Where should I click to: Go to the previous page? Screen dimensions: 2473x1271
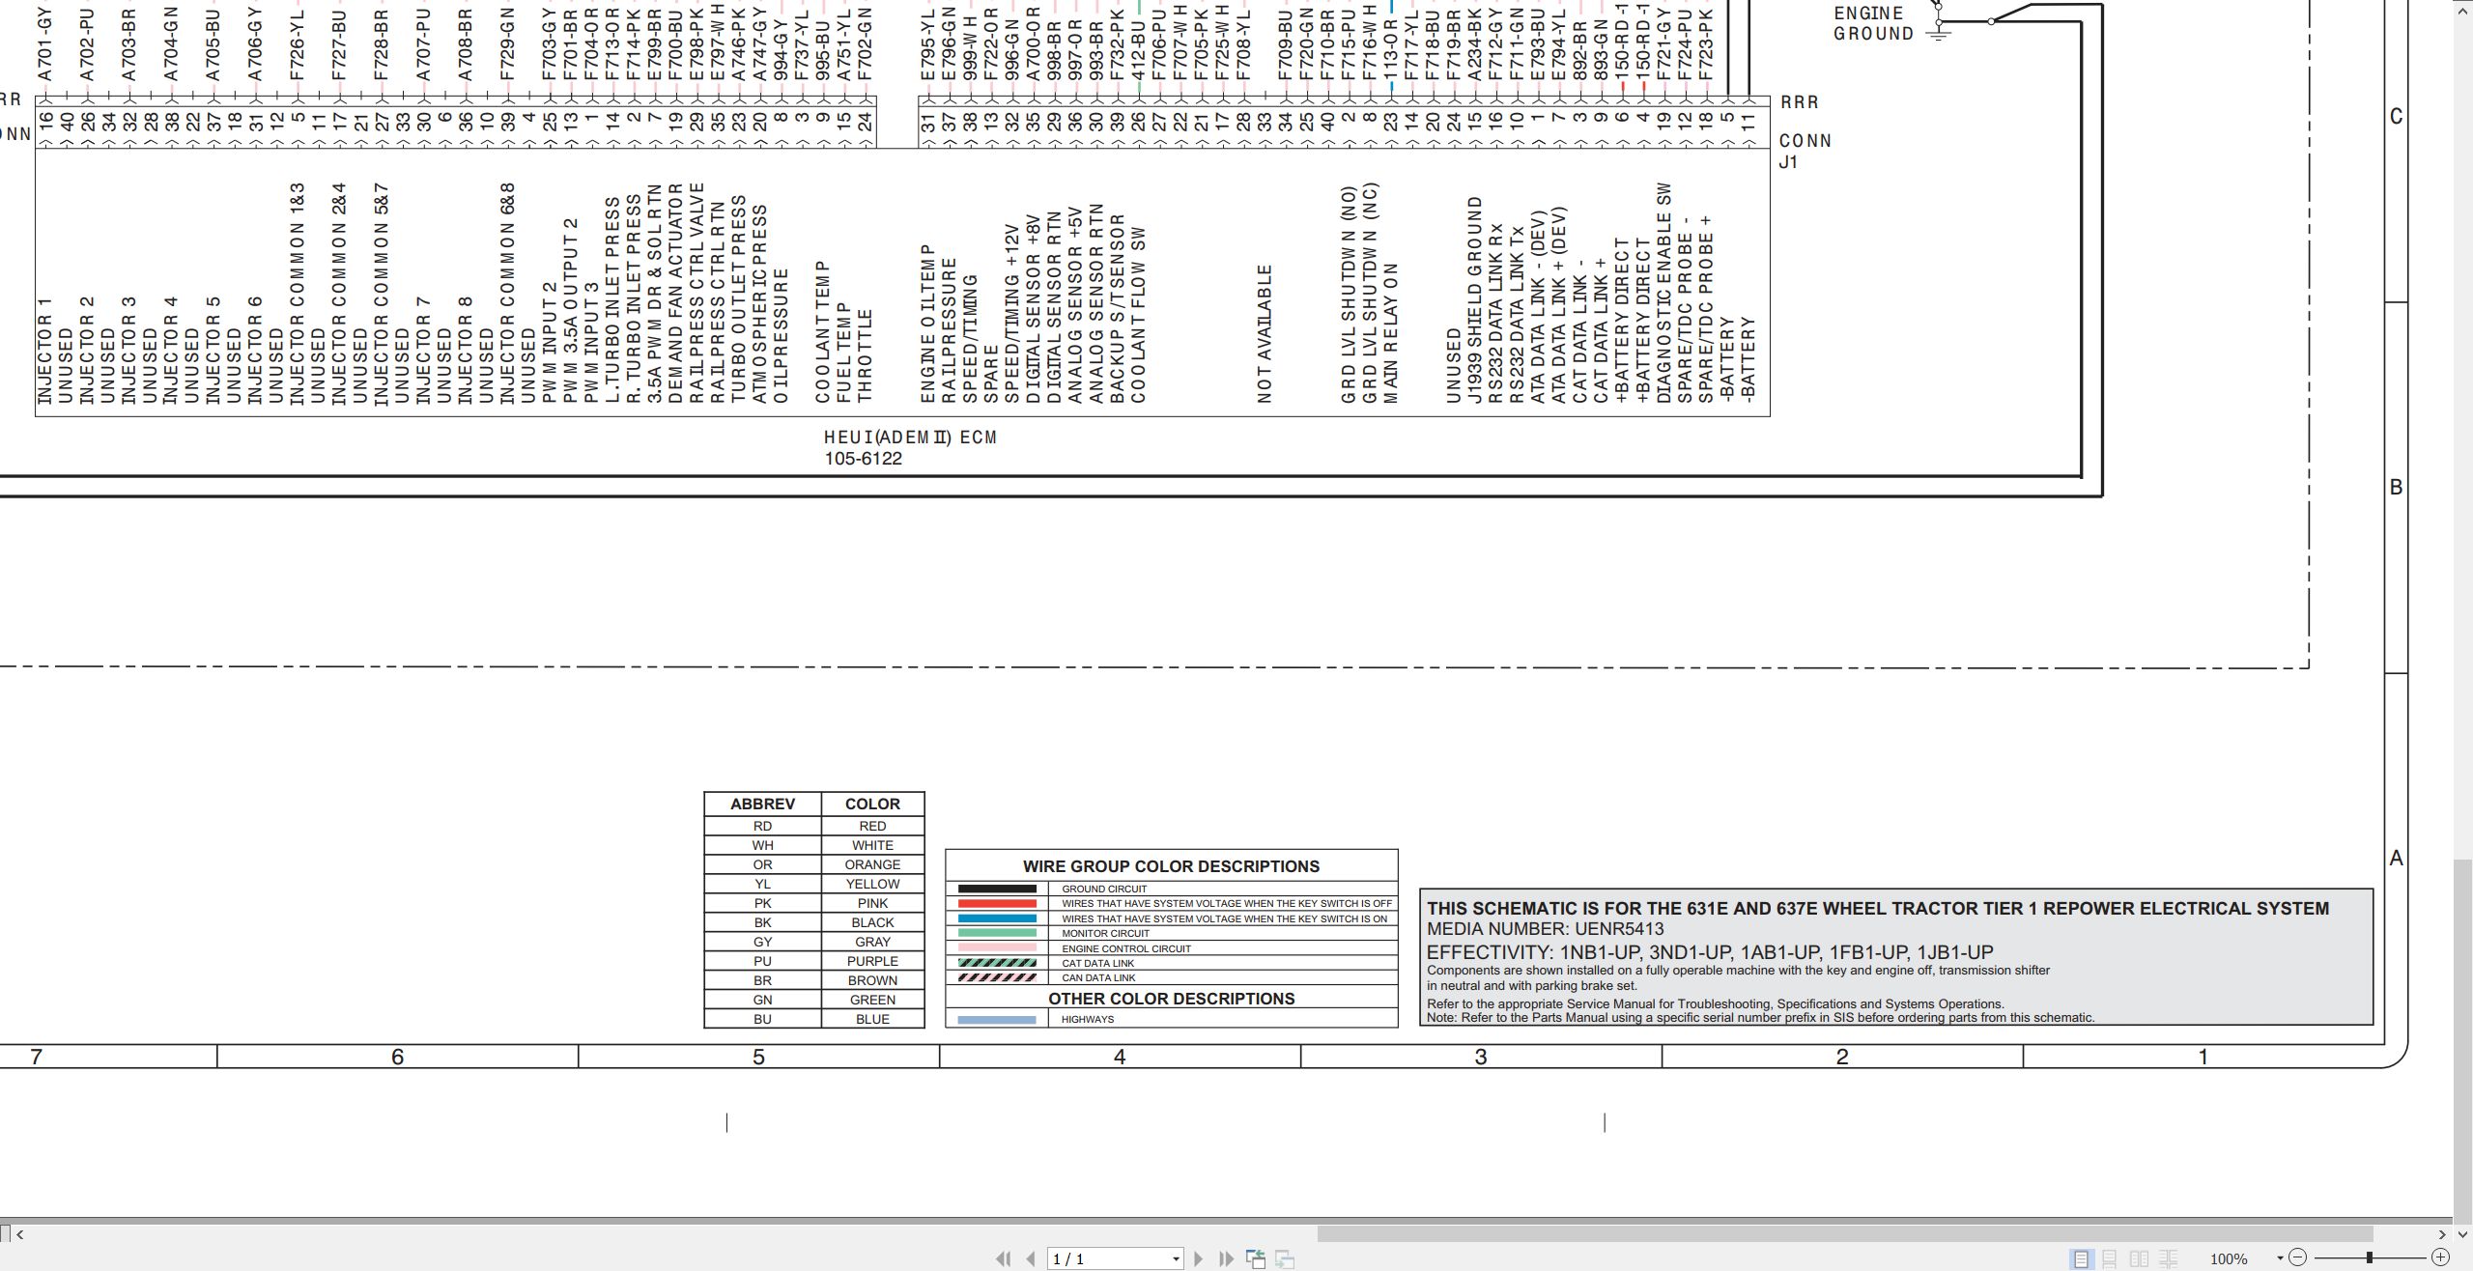point(1031,1258)
